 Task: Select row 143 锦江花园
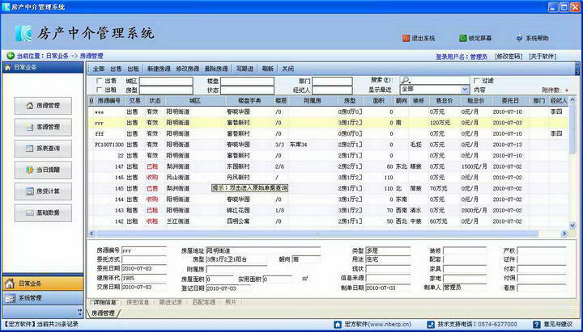328,210
